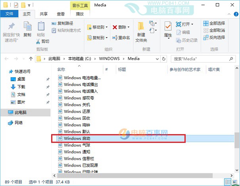
Task: Open the File menu
Action: pos(9,14)
